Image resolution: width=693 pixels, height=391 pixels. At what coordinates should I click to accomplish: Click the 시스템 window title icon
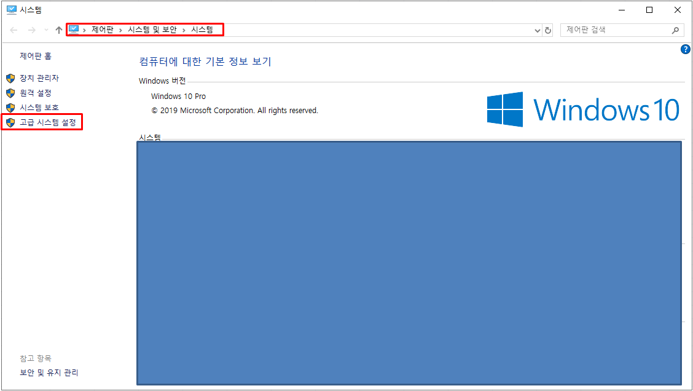tap(12, 10)
